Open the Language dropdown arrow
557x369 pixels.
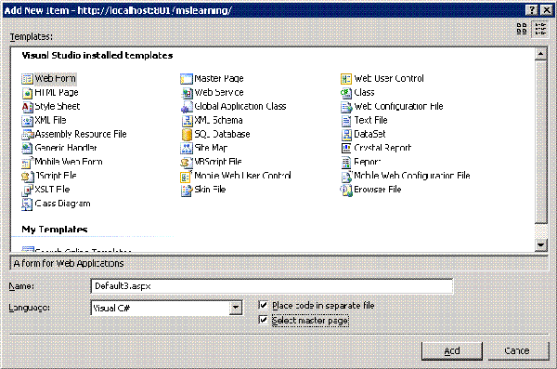[x=236, y=309]
